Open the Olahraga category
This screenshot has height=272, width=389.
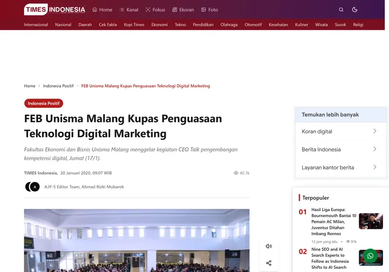229,24
